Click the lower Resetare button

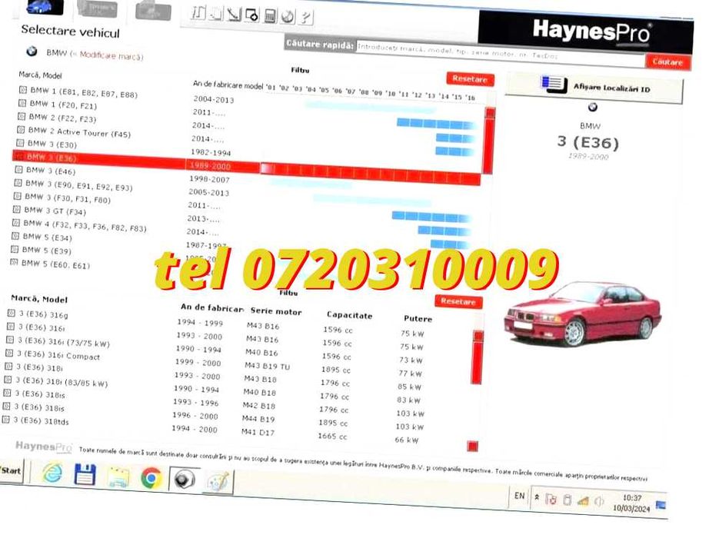pos(458,301)
